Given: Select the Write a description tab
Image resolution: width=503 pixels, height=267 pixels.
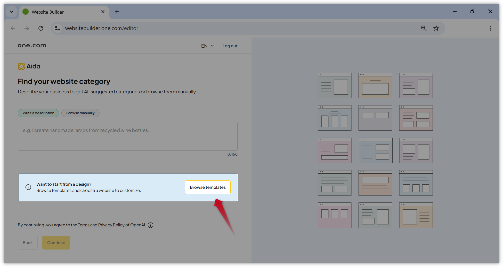Looking at the screenshot, I should (x=38, y=113).
